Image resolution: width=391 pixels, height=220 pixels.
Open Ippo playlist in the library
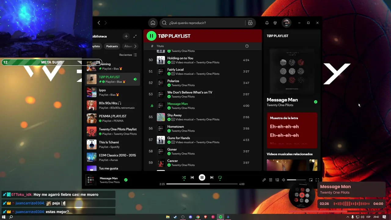point(113,92)
